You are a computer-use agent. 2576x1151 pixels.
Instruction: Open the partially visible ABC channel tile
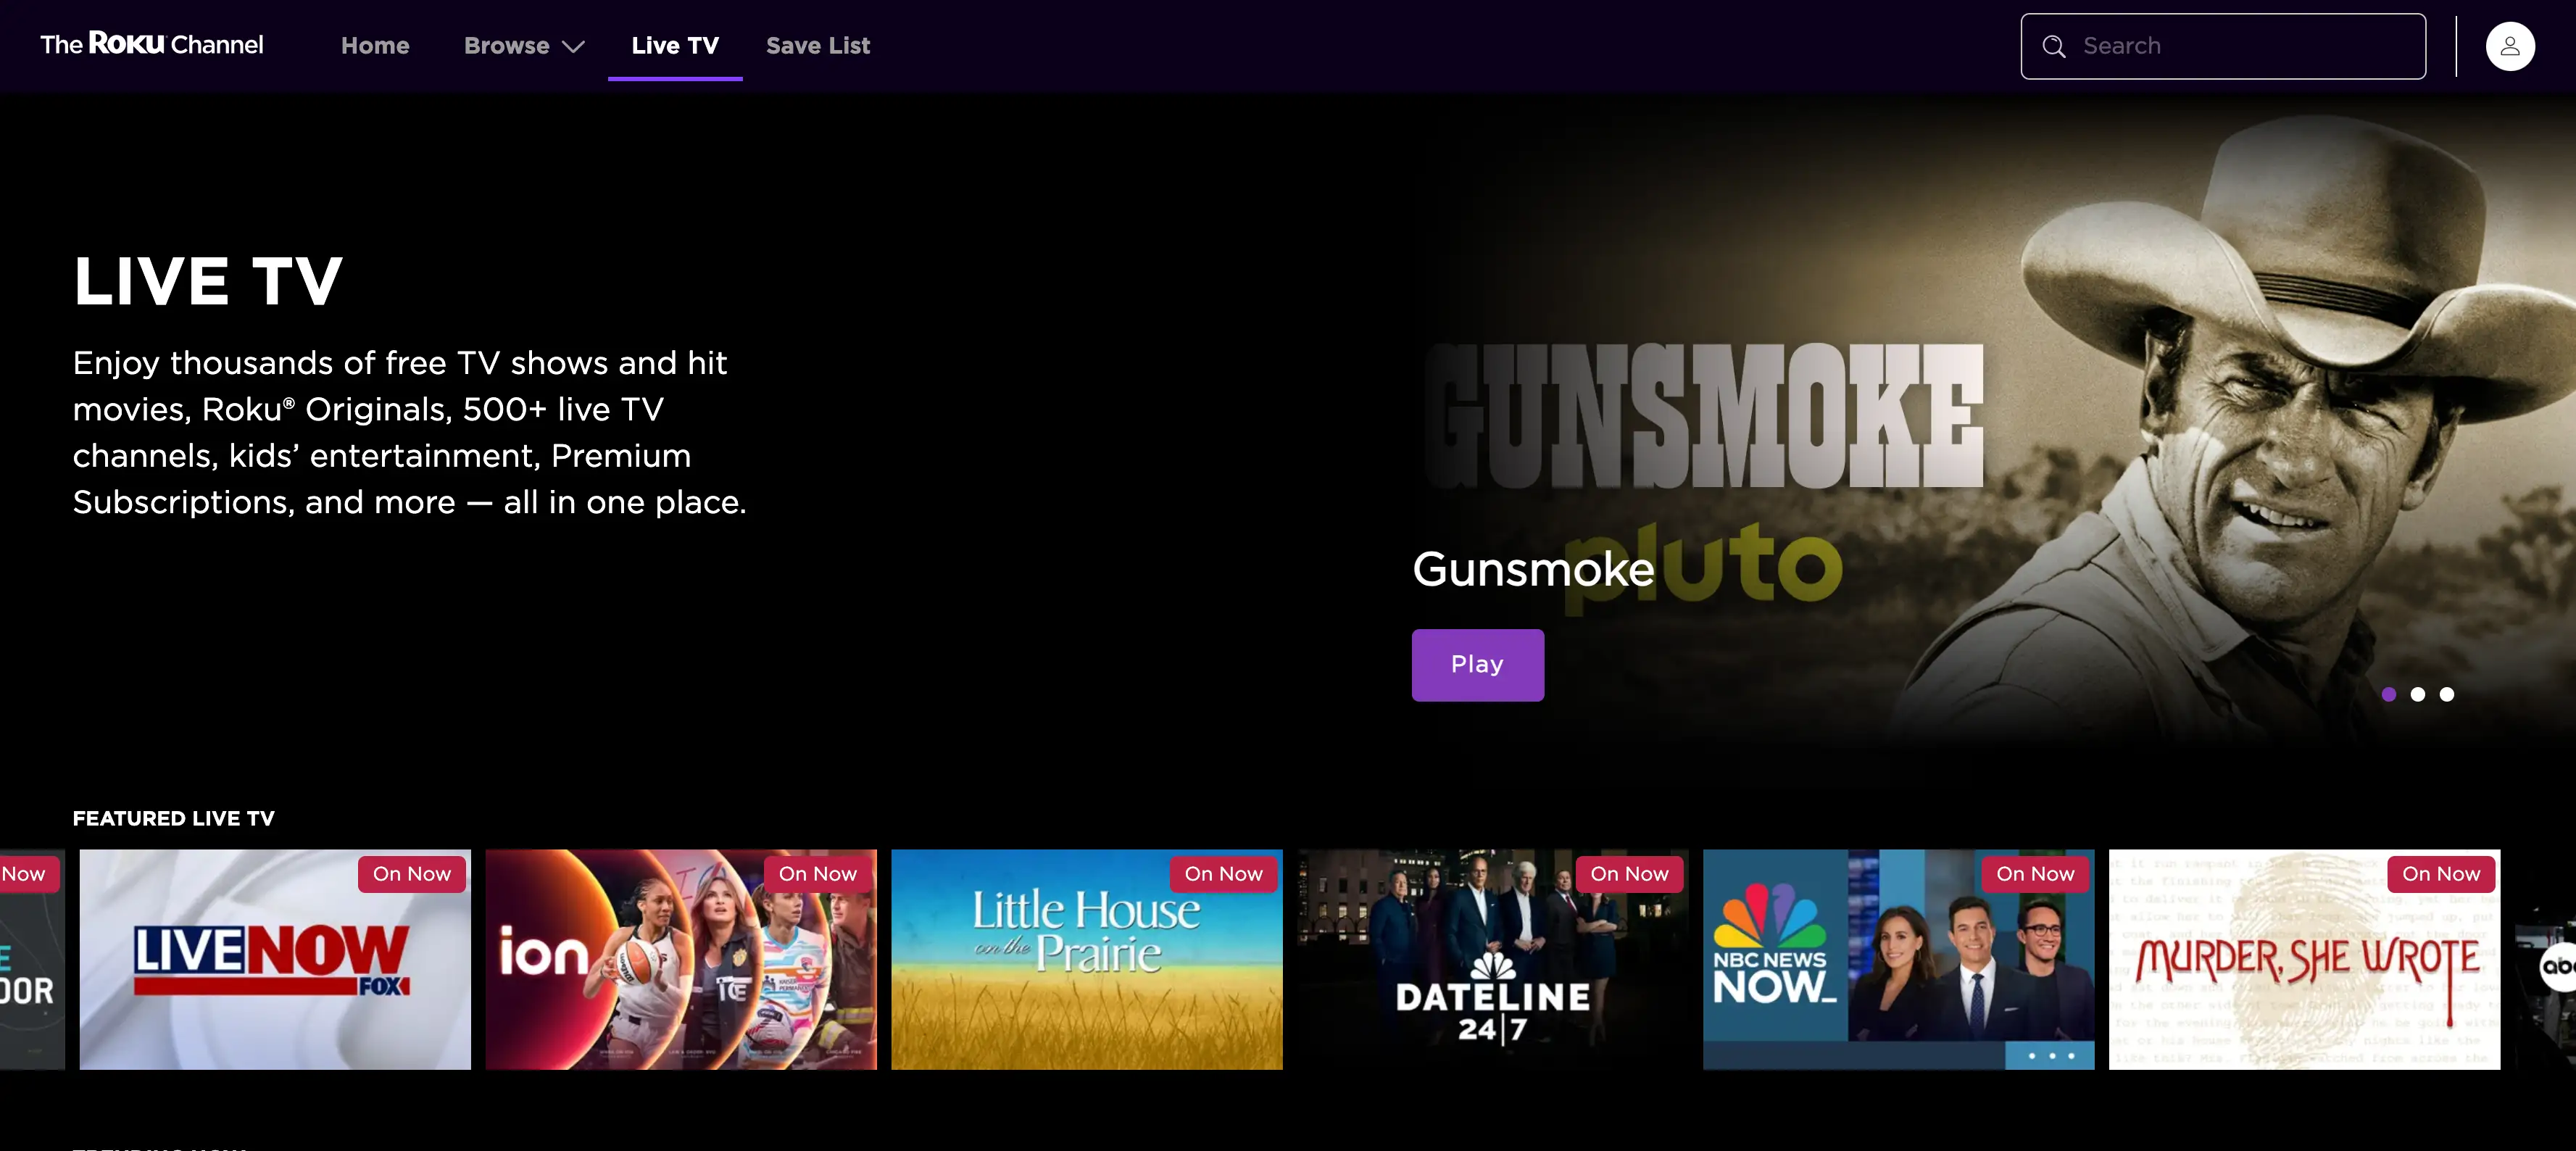click(2546, 960)
